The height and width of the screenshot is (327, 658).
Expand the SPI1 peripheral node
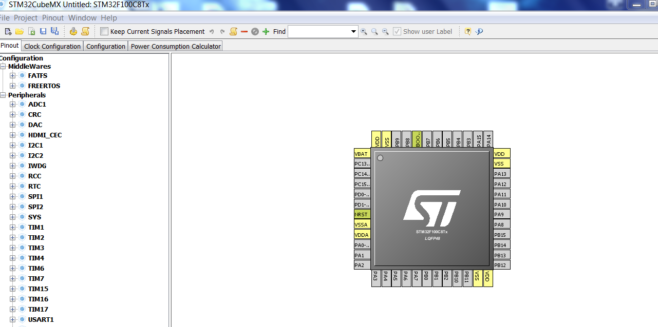13,196
